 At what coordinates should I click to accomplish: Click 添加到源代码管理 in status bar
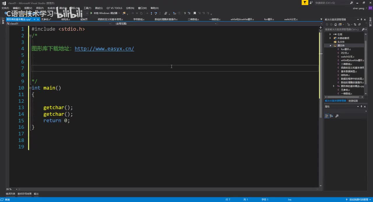point(359,199)
